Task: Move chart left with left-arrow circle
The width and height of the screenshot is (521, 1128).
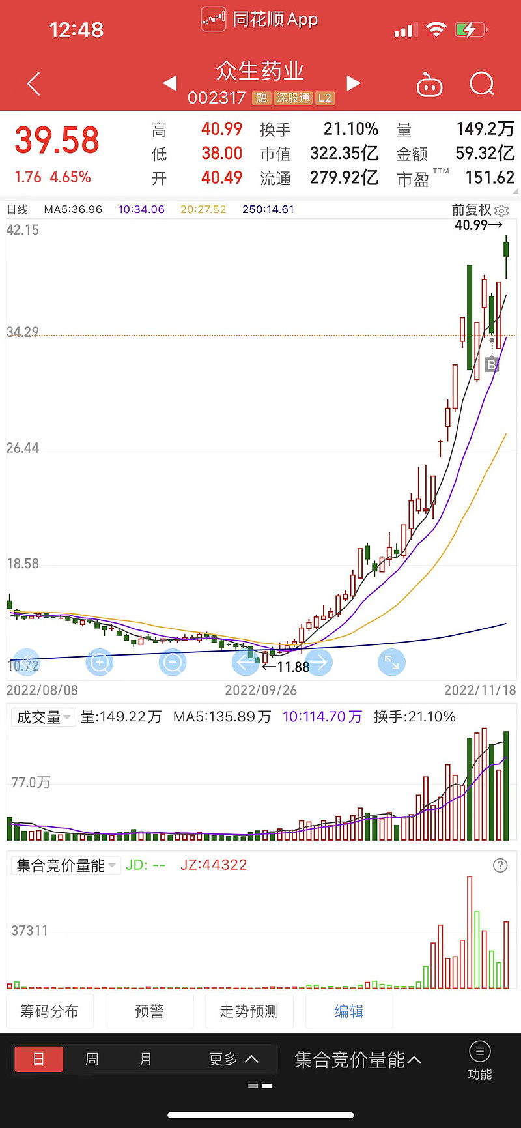Action: click(246, 662)
